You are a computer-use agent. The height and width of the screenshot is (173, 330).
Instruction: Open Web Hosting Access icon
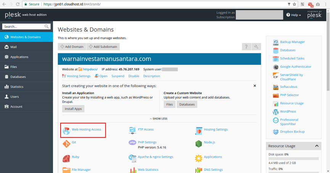pos(66,131)
